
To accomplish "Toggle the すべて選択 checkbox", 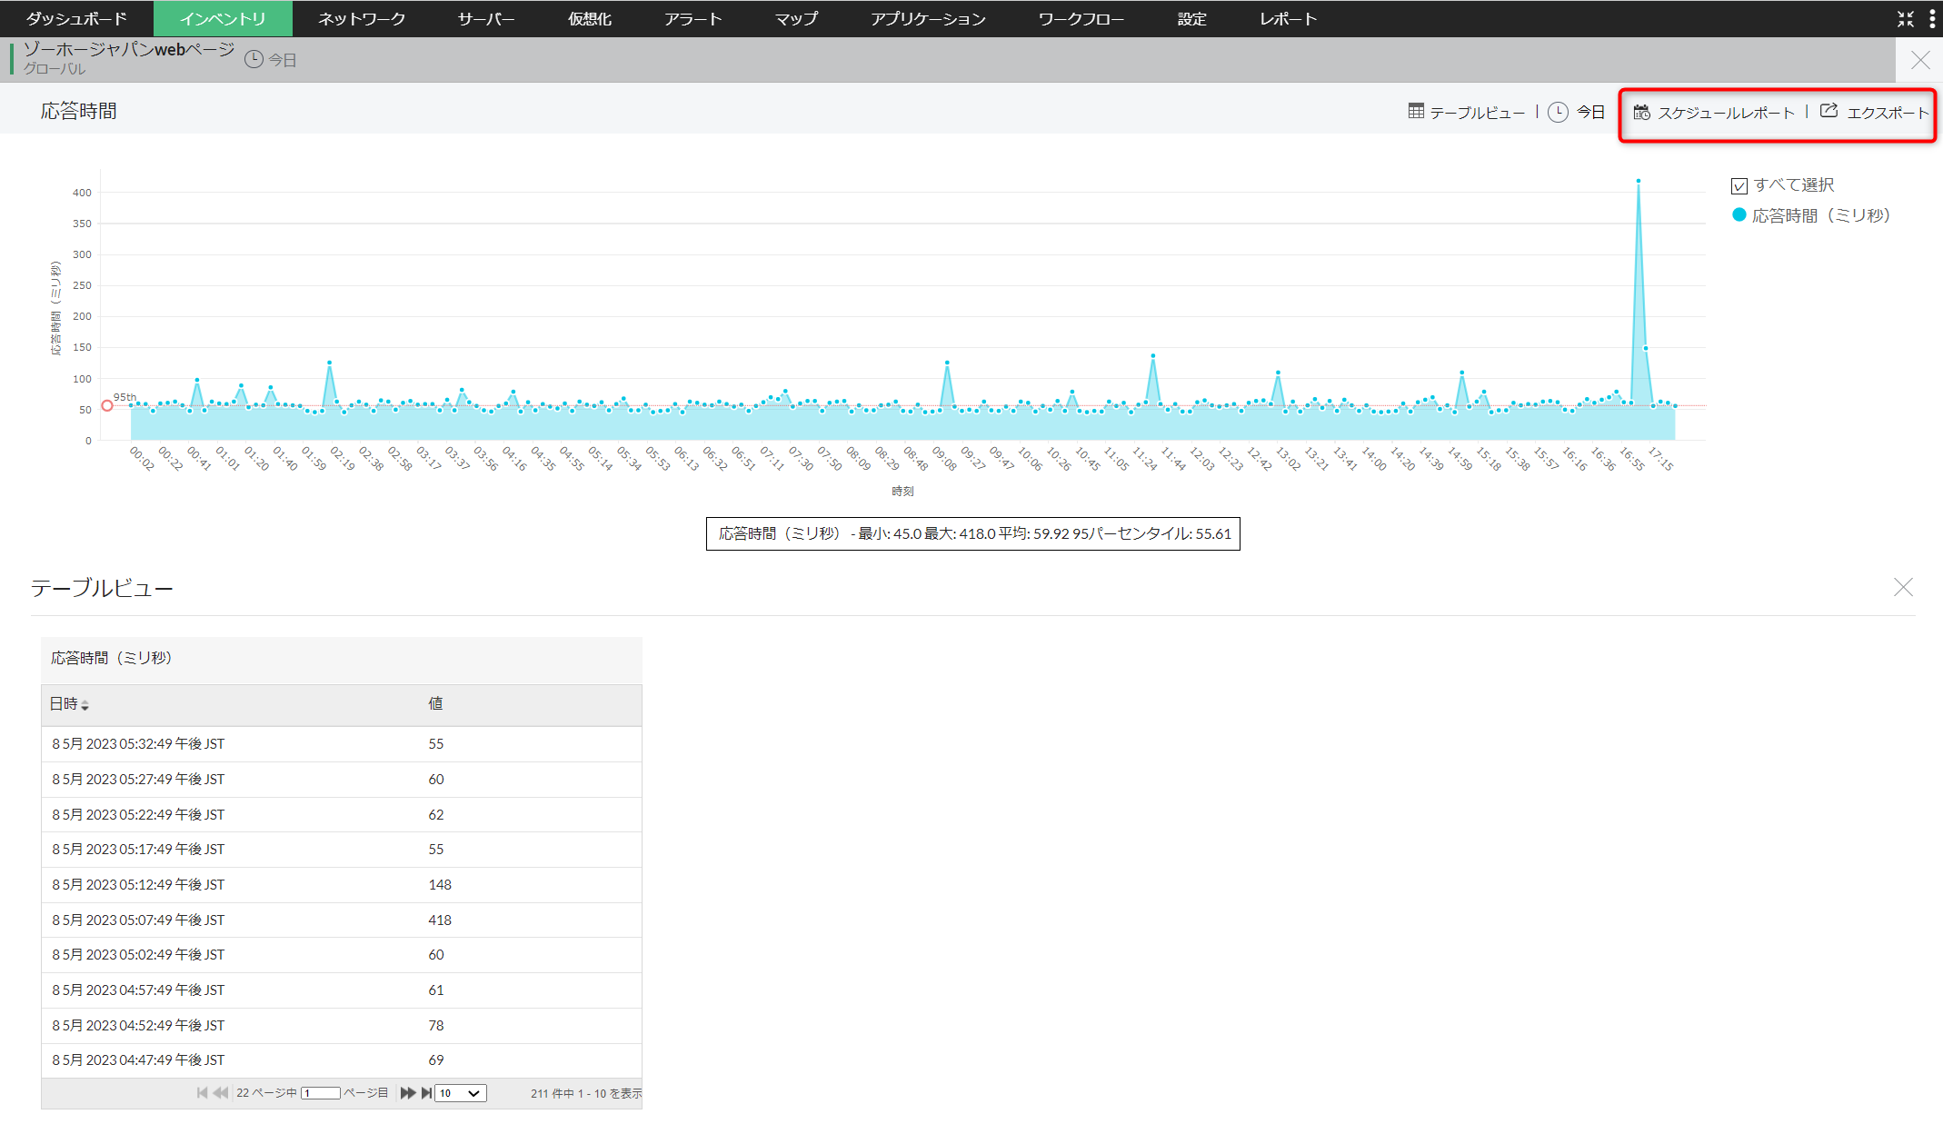I will click(x=1739, y=185).
